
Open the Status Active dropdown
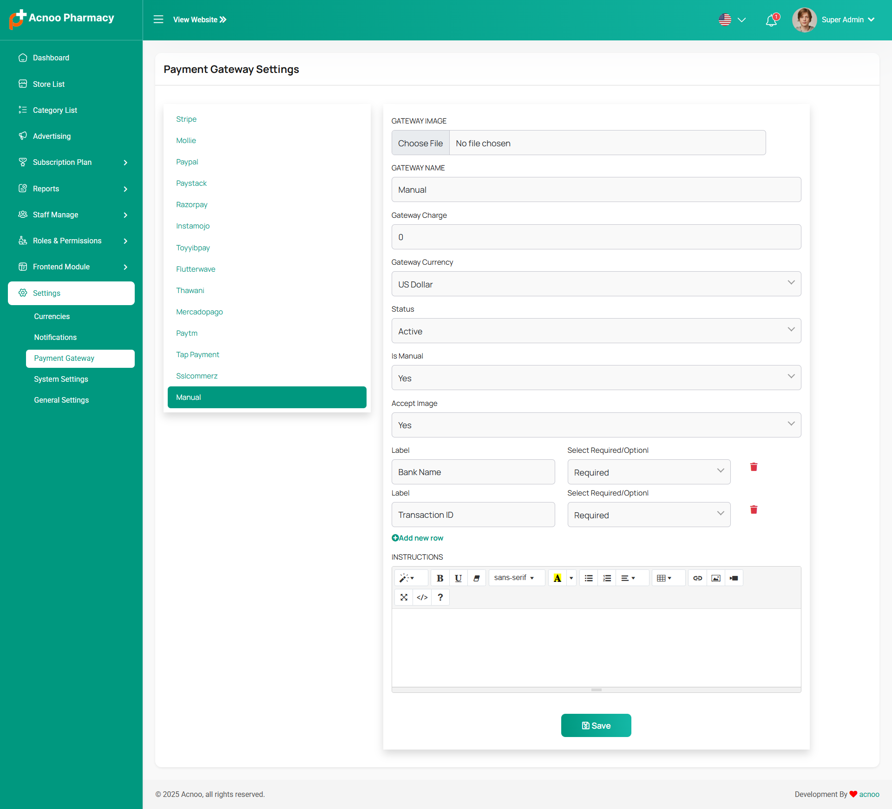tap(596, 331)
